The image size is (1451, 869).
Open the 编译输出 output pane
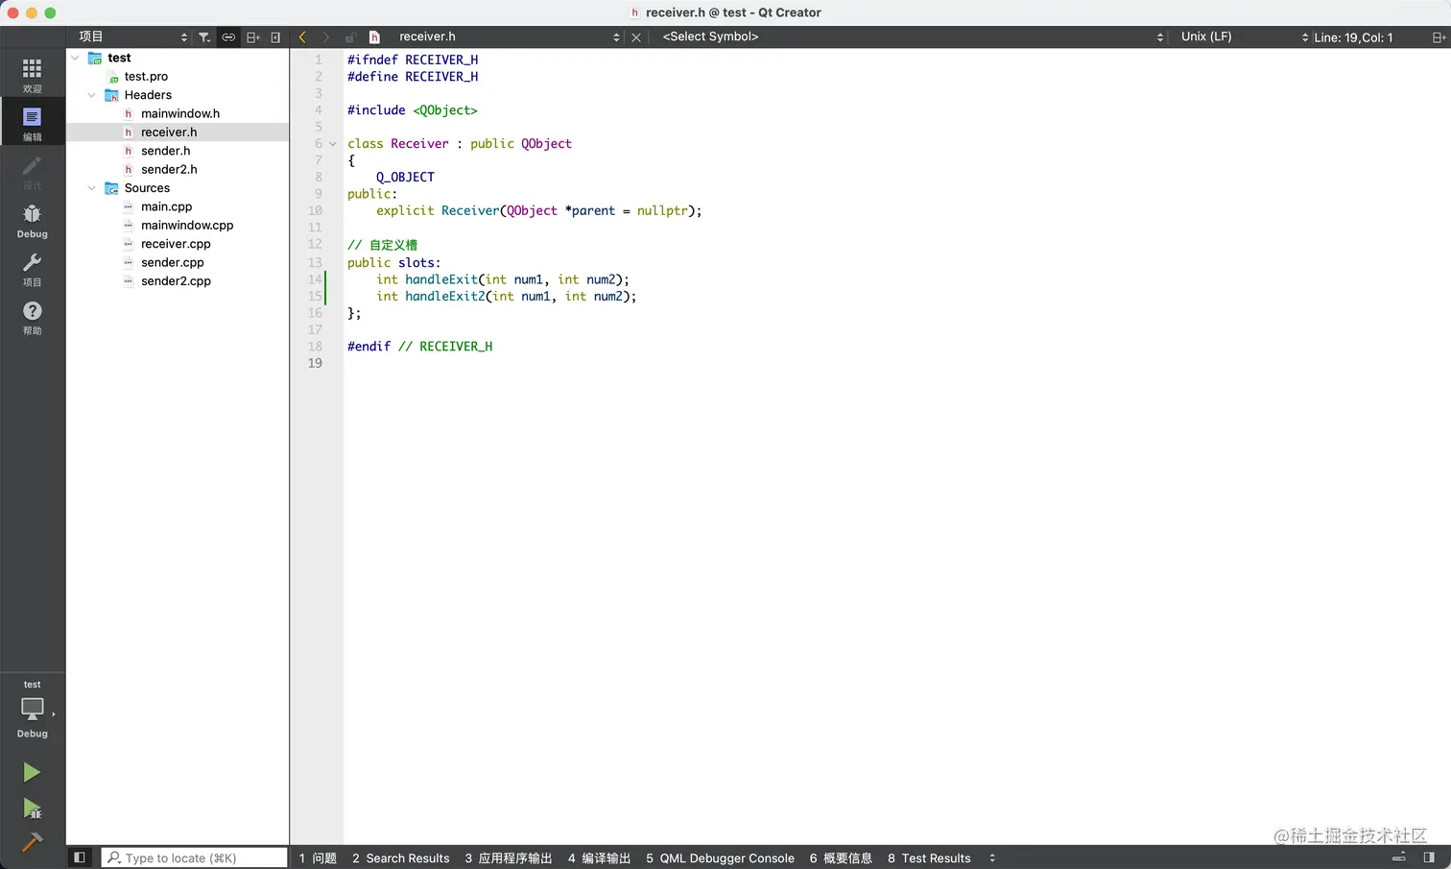pyautogui.click(x=599, y=858)
